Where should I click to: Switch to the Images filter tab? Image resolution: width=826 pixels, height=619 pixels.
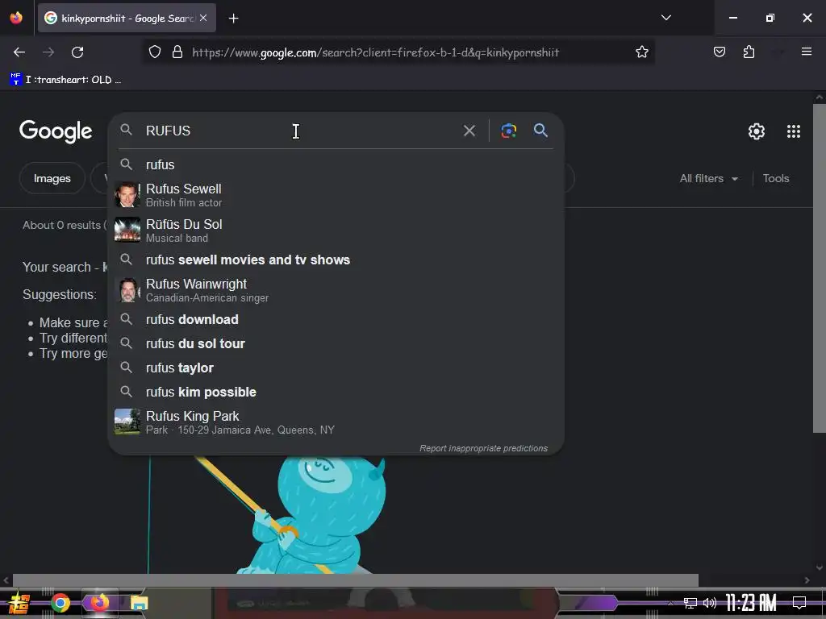[52, 178]
